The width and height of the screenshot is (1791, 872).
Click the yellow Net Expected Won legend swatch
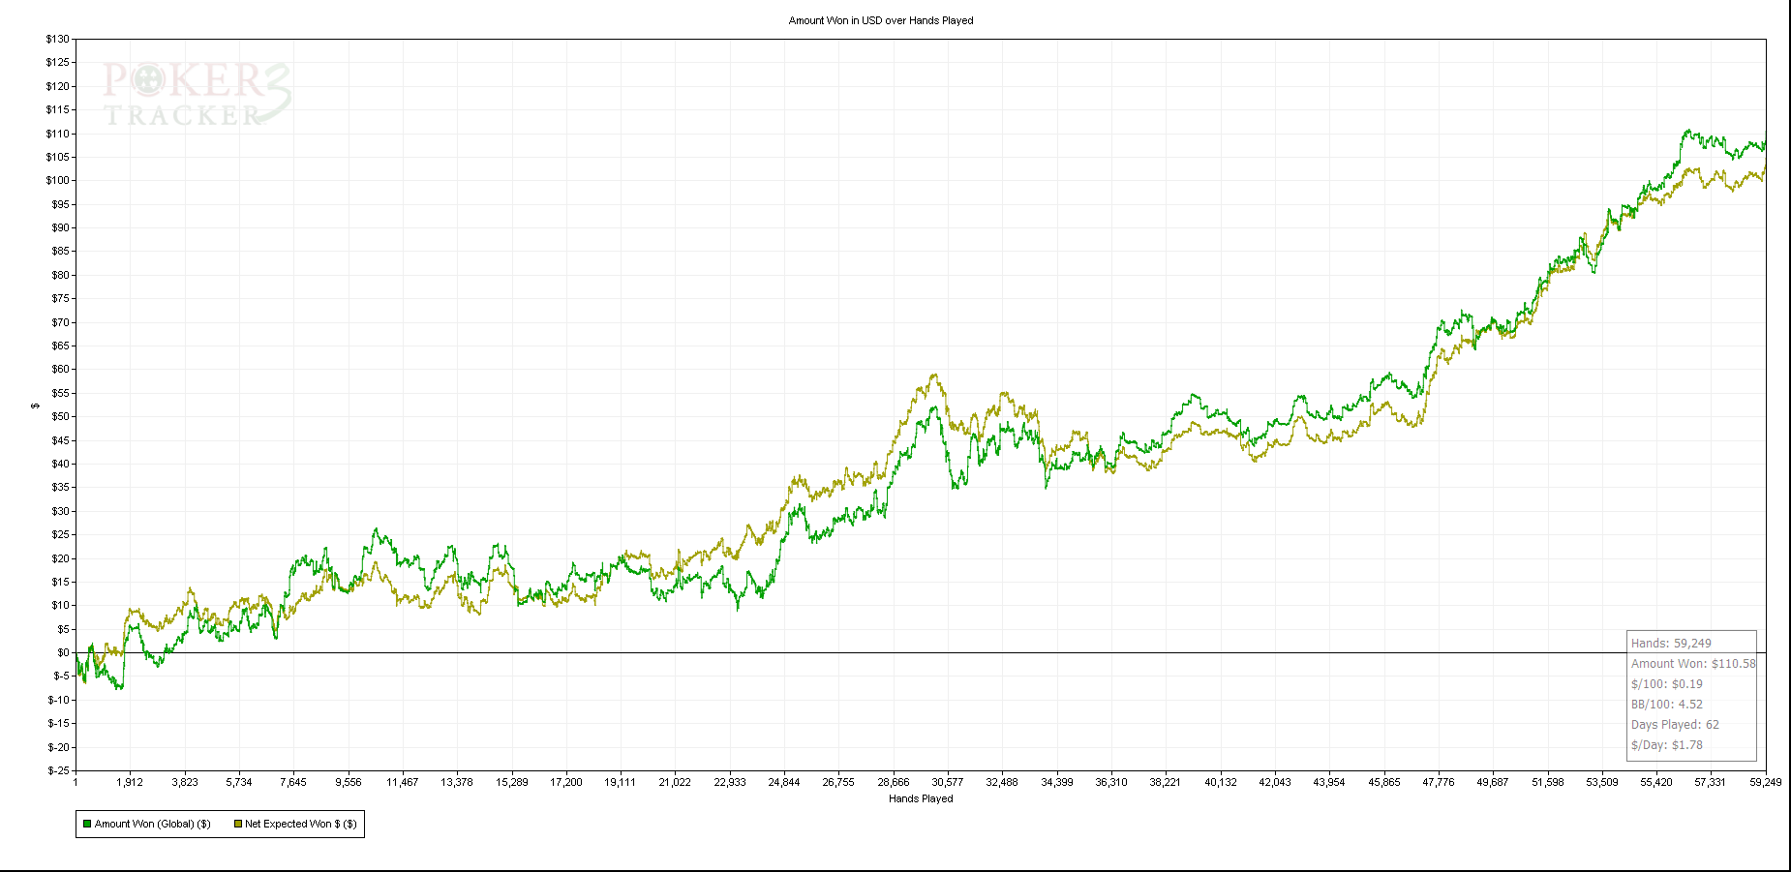[x=237, y=824]
